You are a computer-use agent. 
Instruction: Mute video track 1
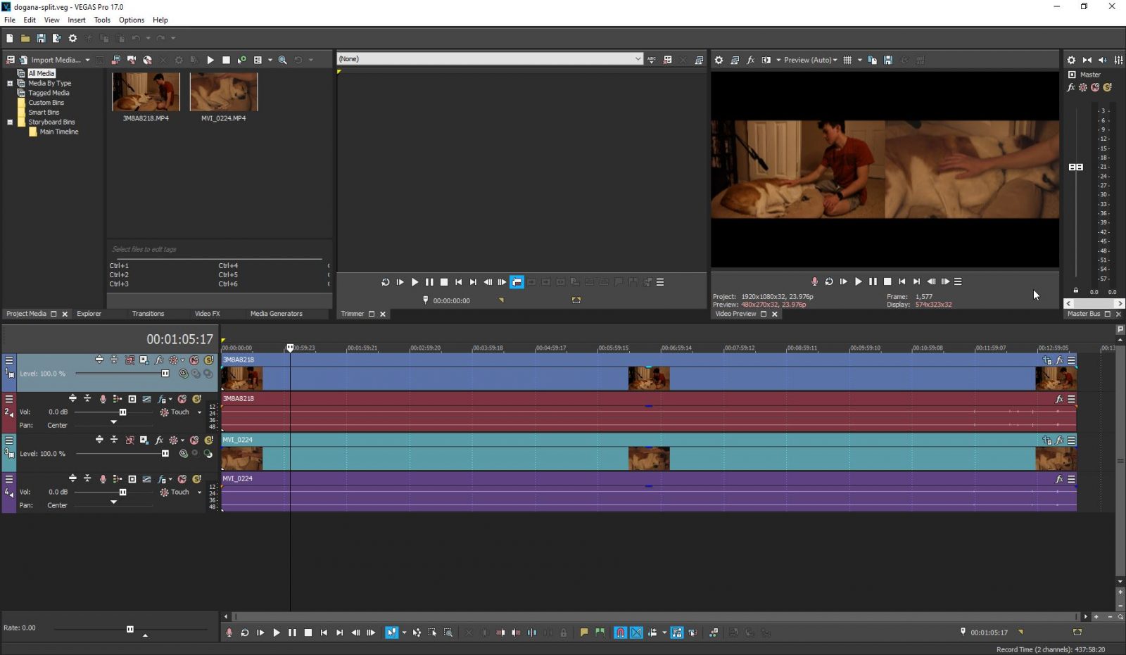pyautogui.click(x=194, y=360)
